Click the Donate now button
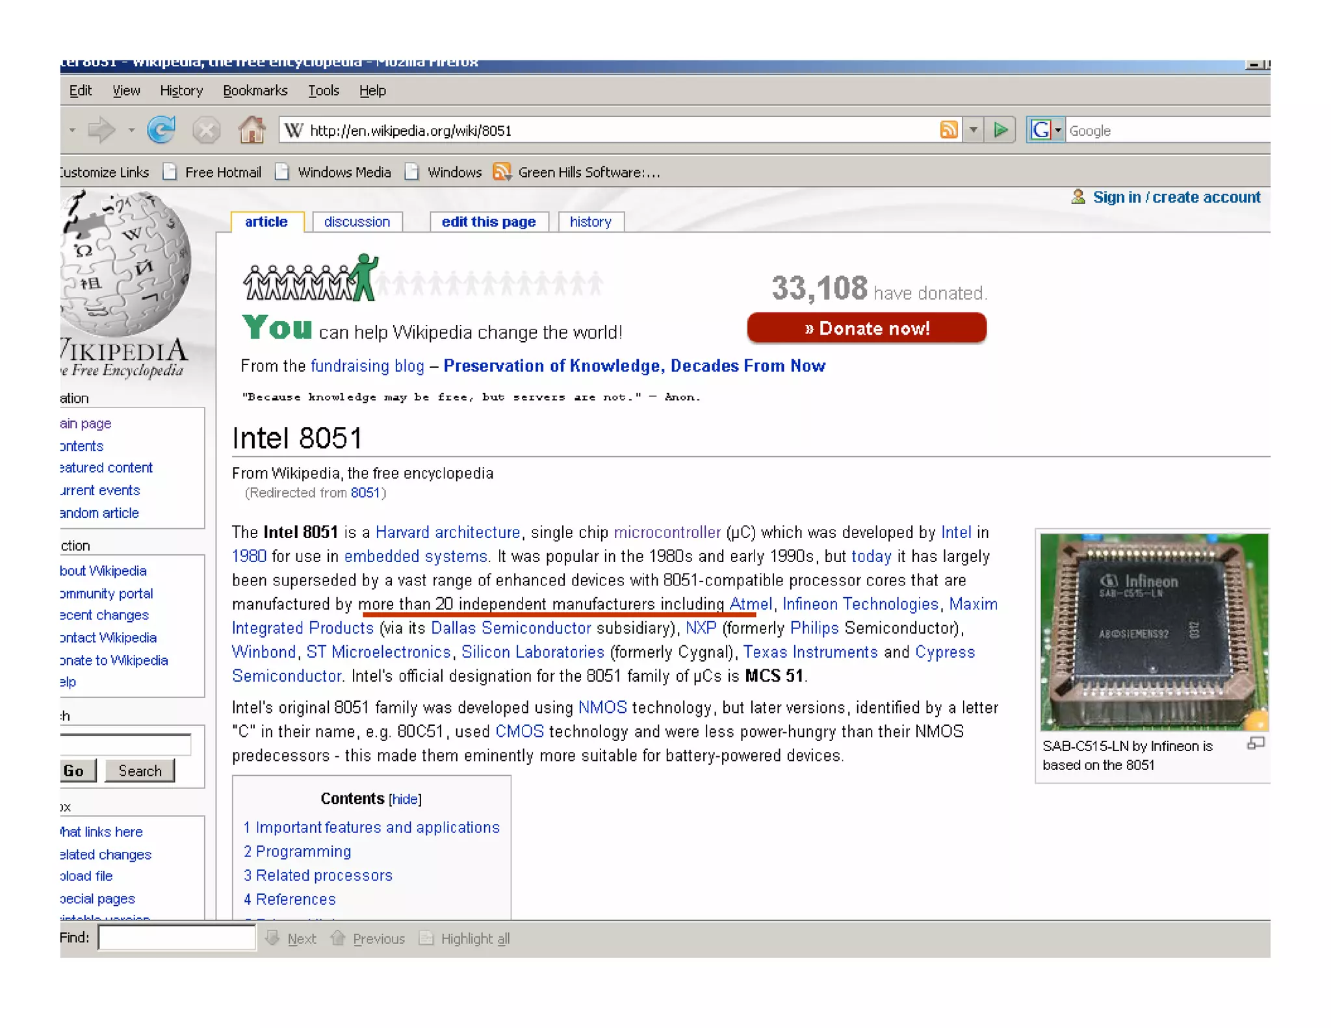 coord(866,328)
